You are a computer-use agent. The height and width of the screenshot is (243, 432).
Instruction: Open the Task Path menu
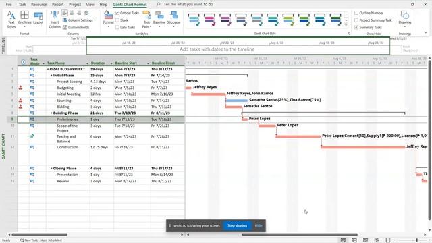(147, 20)
